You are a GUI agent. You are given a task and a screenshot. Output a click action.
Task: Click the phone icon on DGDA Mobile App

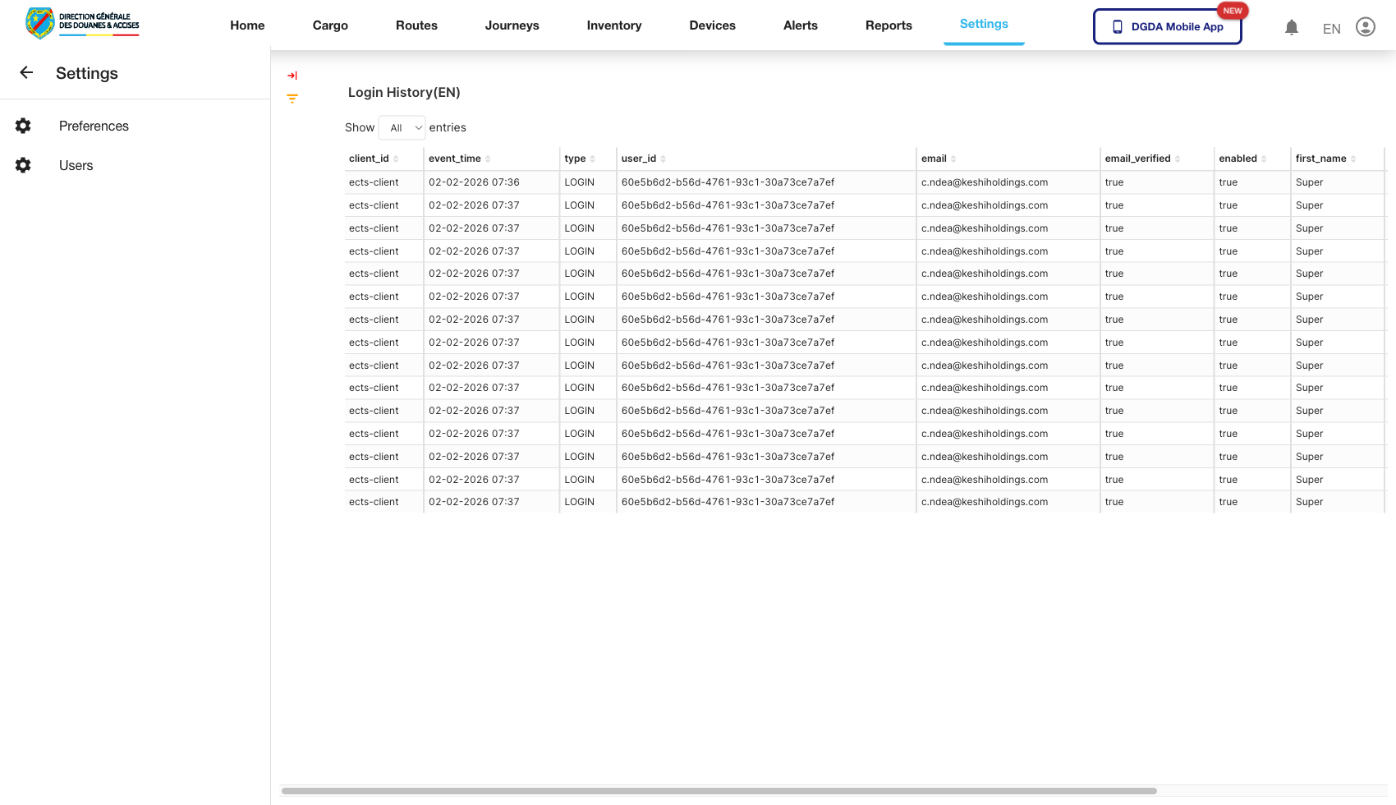1117,26
